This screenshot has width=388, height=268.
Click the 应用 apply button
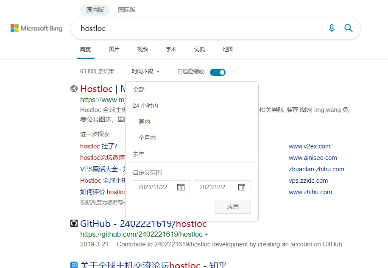click(x=233, y=207)
